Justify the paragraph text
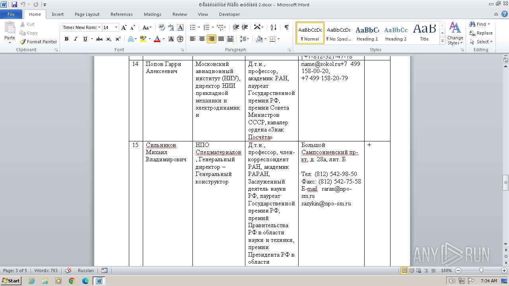The width and height of the screenshot is (509, 286). (221, 39)
